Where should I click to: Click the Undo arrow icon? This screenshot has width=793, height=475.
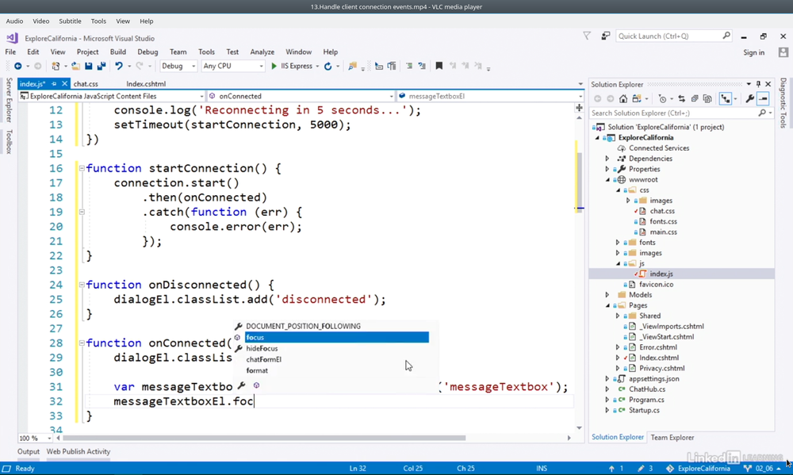coord(118,67)
